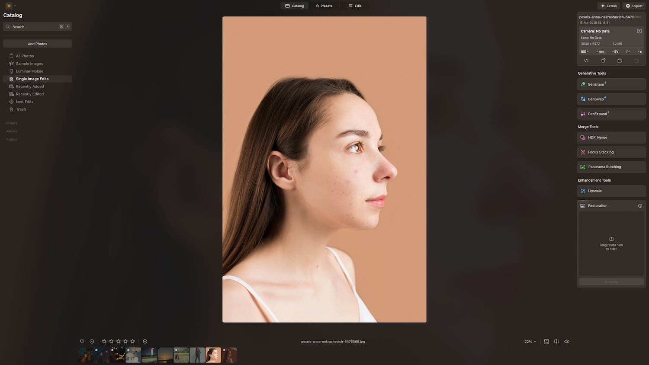Toggle the before/after compare view
Image resolution: width=649 pixels, height=365 pixels.
click(x=556, y=341)
